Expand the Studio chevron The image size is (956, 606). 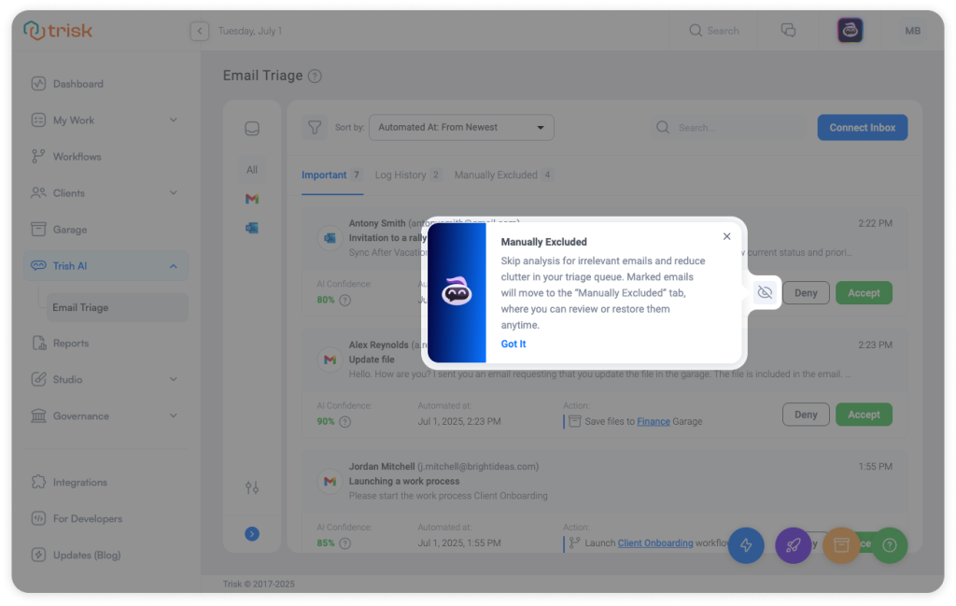tap(173, 379)
